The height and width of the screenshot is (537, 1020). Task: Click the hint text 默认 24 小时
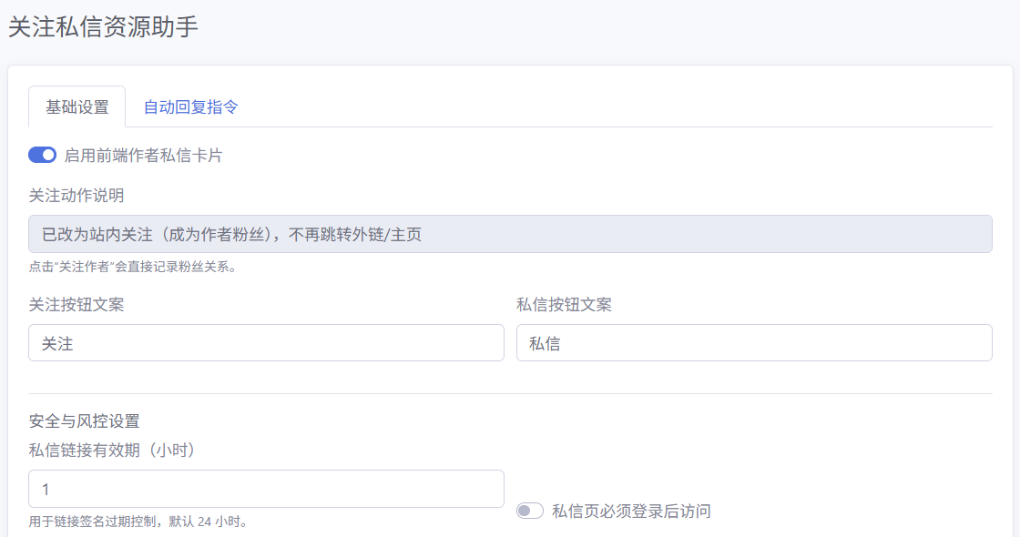[138, 522]
